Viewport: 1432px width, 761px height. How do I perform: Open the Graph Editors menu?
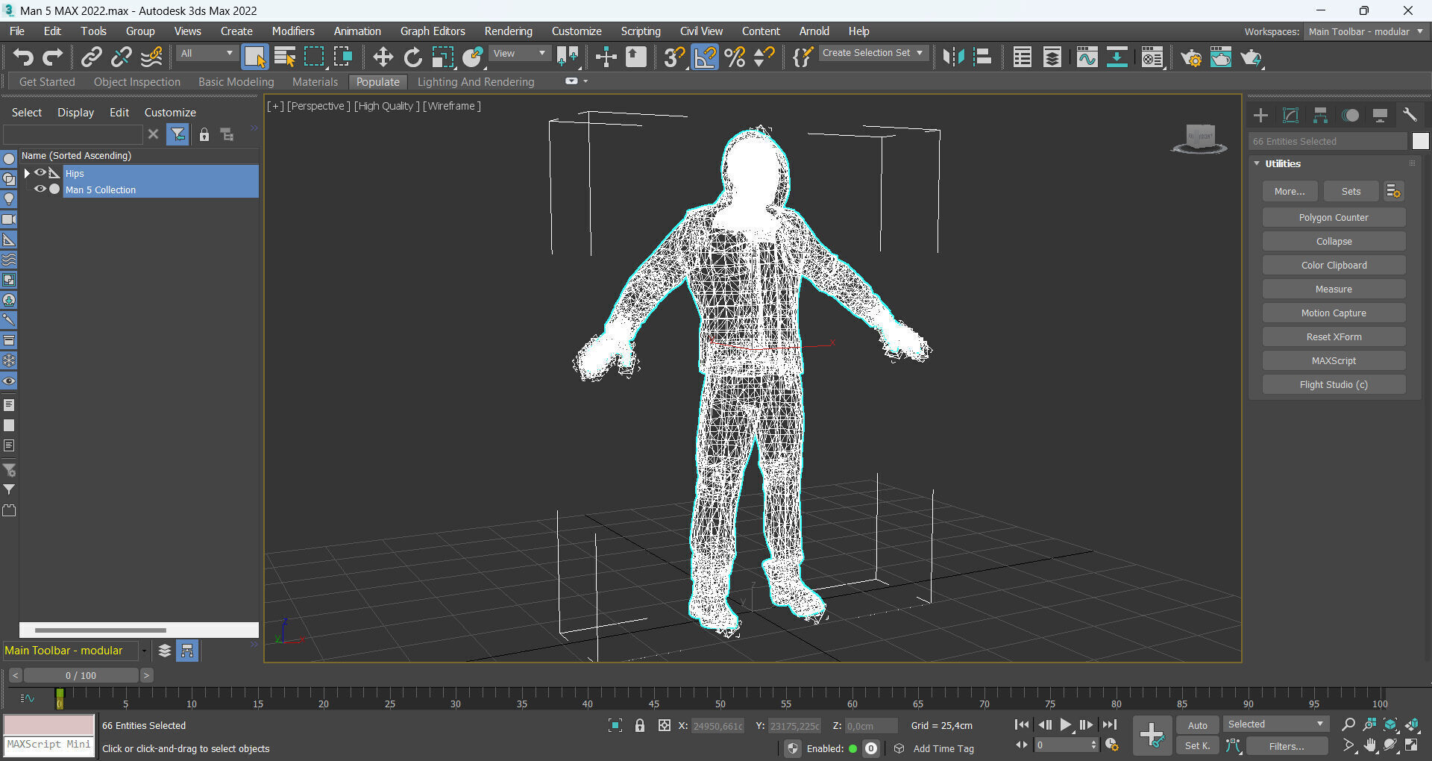[x=433, y=31]
